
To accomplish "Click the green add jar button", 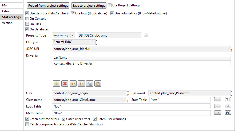I will tap(56, 84).
